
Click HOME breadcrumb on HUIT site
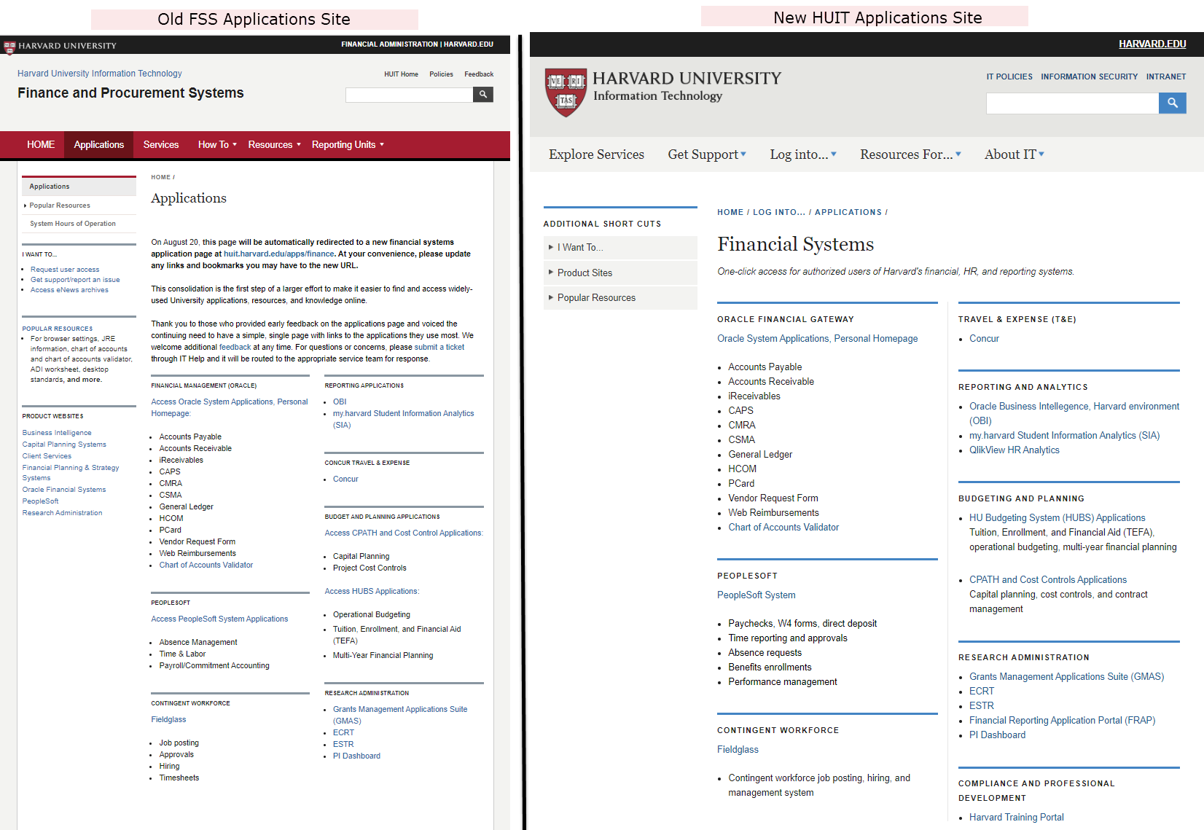730,212
